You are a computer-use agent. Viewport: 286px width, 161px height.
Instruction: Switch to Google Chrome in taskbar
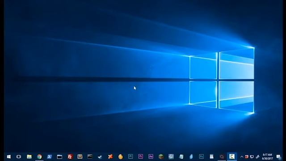tap(39, 157)
